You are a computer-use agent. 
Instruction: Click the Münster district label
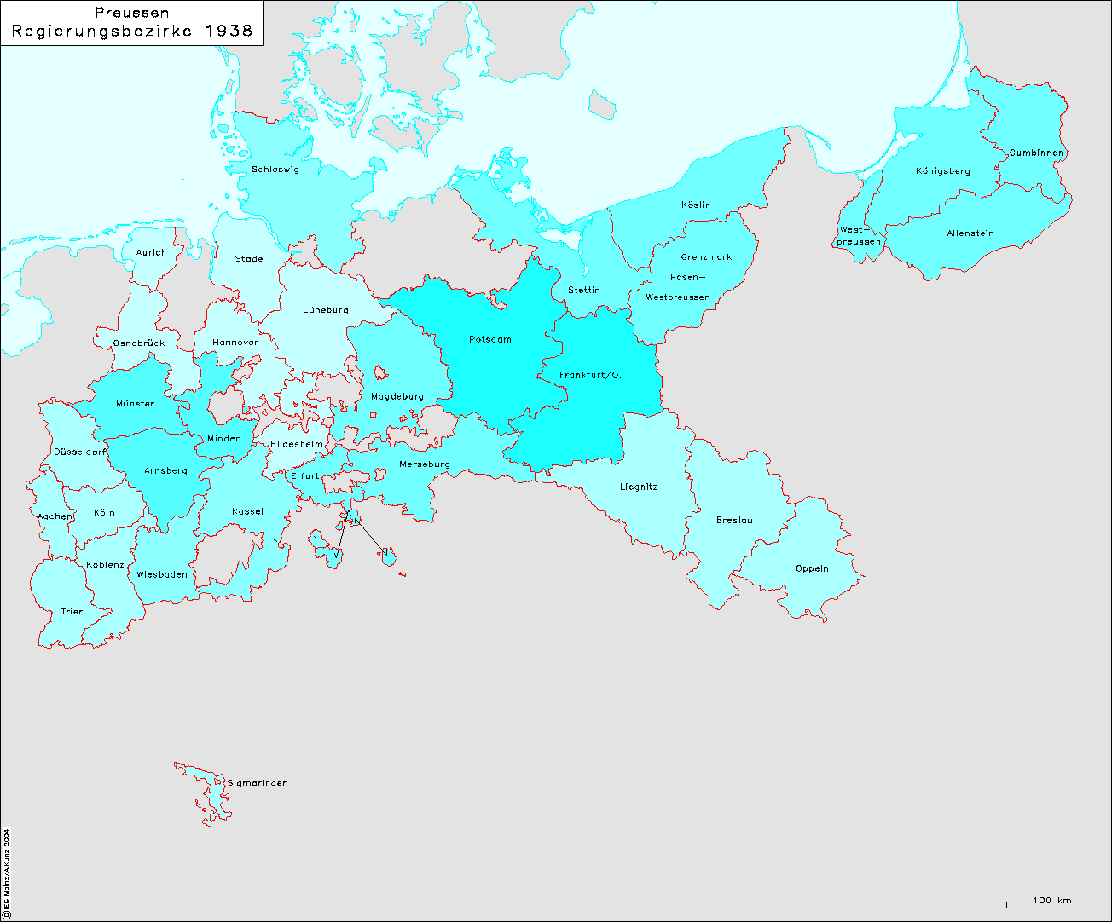[x=135, y=404]
